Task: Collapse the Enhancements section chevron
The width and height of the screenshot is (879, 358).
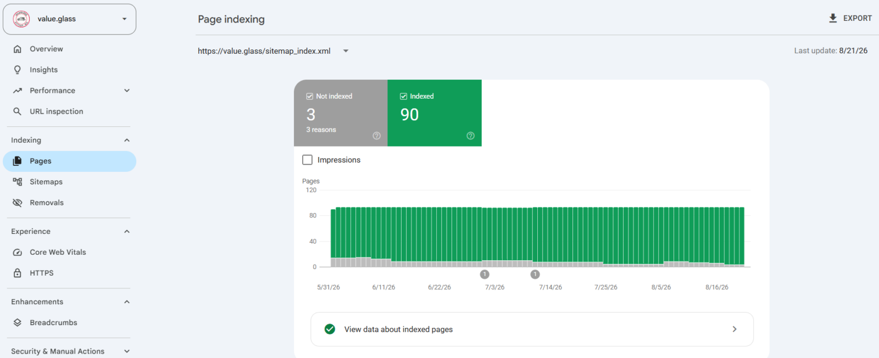Action: tap(127, 301)
